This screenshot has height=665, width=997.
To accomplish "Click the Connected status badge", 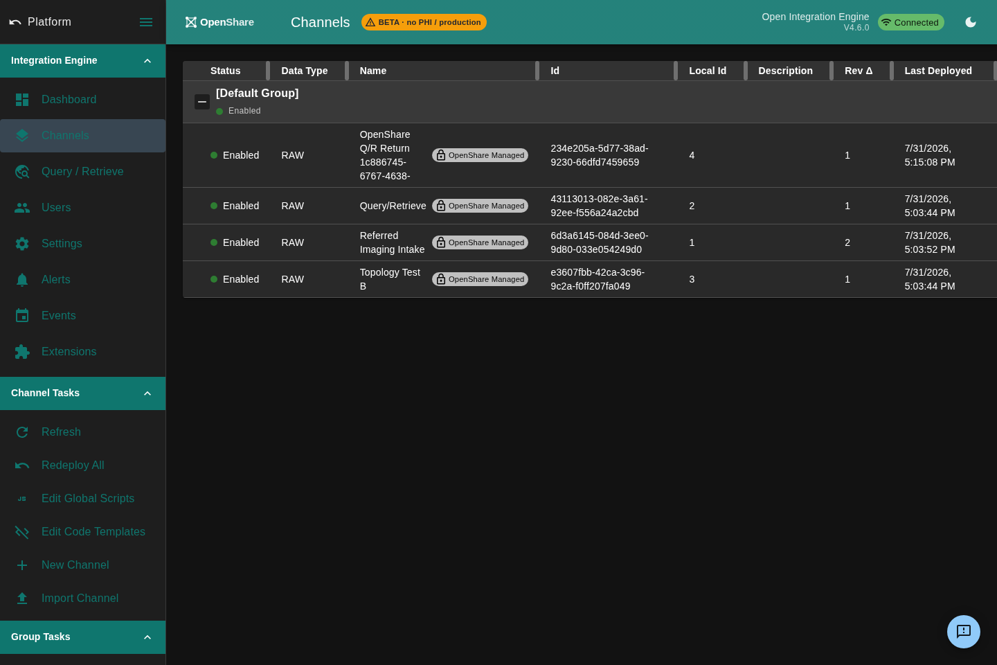I will [x=911, y=22].
